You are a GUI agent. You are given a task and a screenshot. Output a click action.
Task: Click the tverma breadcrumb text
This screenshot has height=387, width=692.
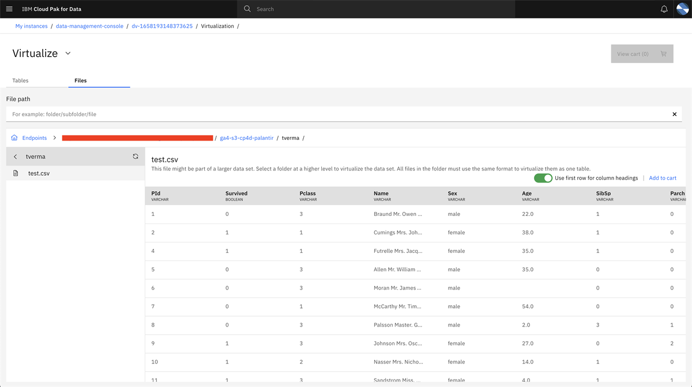click(x=291, y=138)
